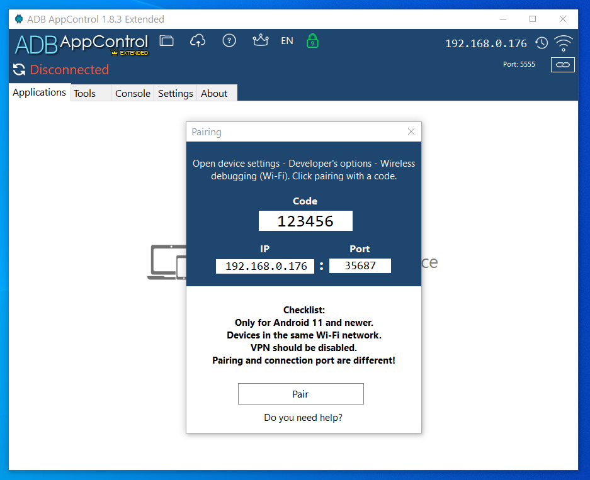Click the Port: 5555 label
590x480 pixels.
[519, 64]
